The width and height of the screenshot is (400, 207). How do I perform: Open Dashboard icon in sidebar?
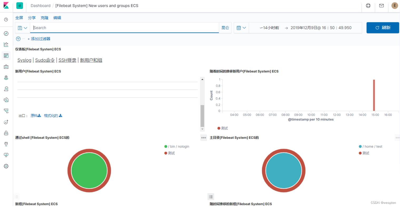6,55
